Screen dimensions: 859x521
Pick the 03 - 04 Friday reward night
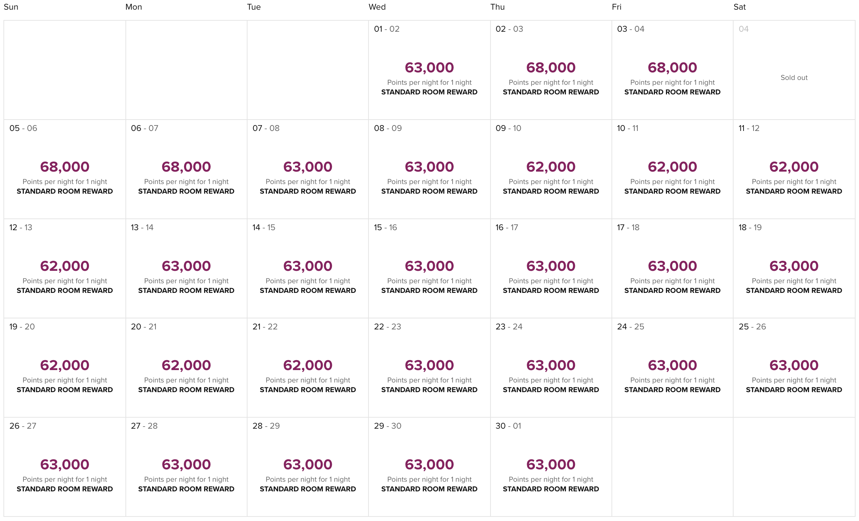tap(672, 70)
